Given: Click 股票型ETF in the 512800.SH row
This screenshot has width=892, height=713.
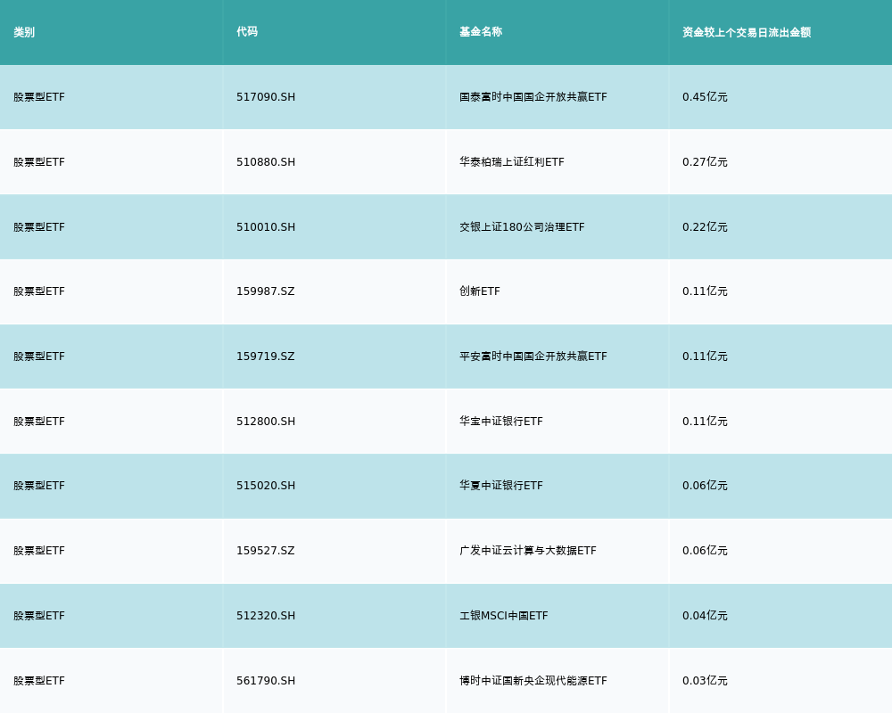Looking at the screenshot, I should (x=39, y=422).
